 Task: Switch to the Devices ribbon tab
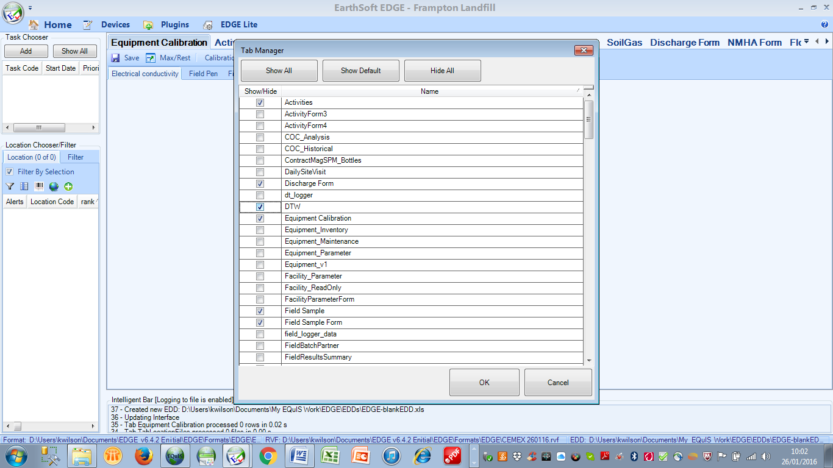[x=115, y=25]
